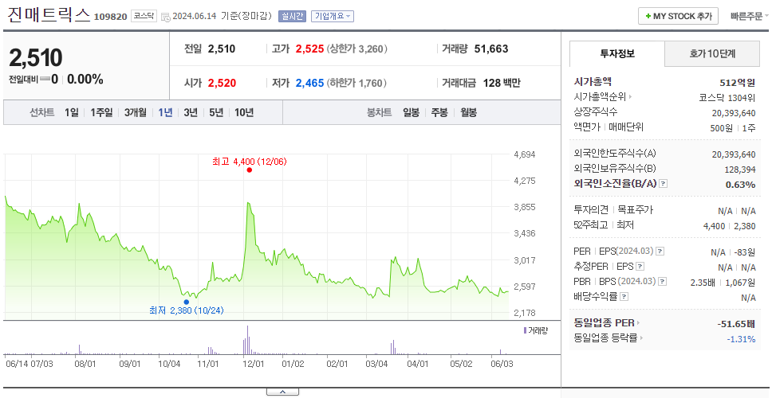The width and height of the screenshot is (772, 398).
Task: Select the 5년 line chart period
Action: [216, 112]
